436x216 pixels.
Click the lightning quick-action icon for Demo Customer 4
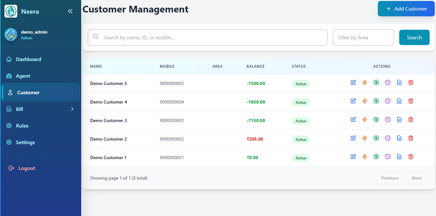(x=364, y=101)
